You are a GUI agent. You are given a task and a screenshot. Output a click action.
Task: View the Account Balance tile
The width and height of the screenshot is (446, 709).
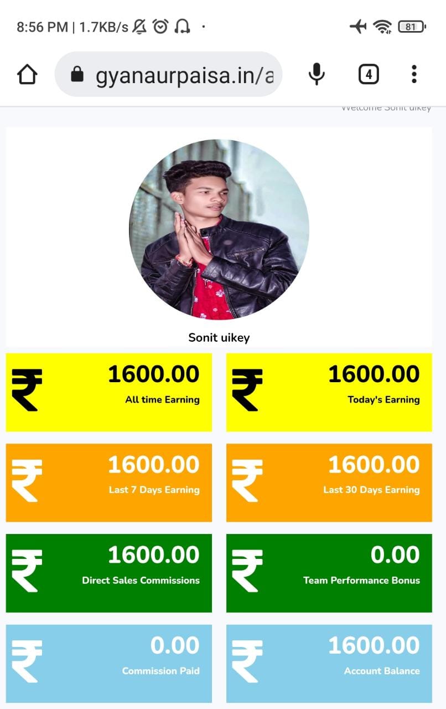[x=329, y=664]
